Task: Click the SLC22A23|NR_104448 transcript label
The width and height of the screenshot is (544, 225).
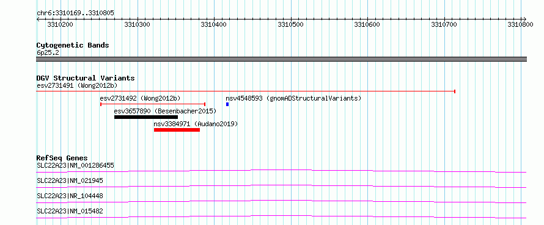Action: (x=70, y=196)
